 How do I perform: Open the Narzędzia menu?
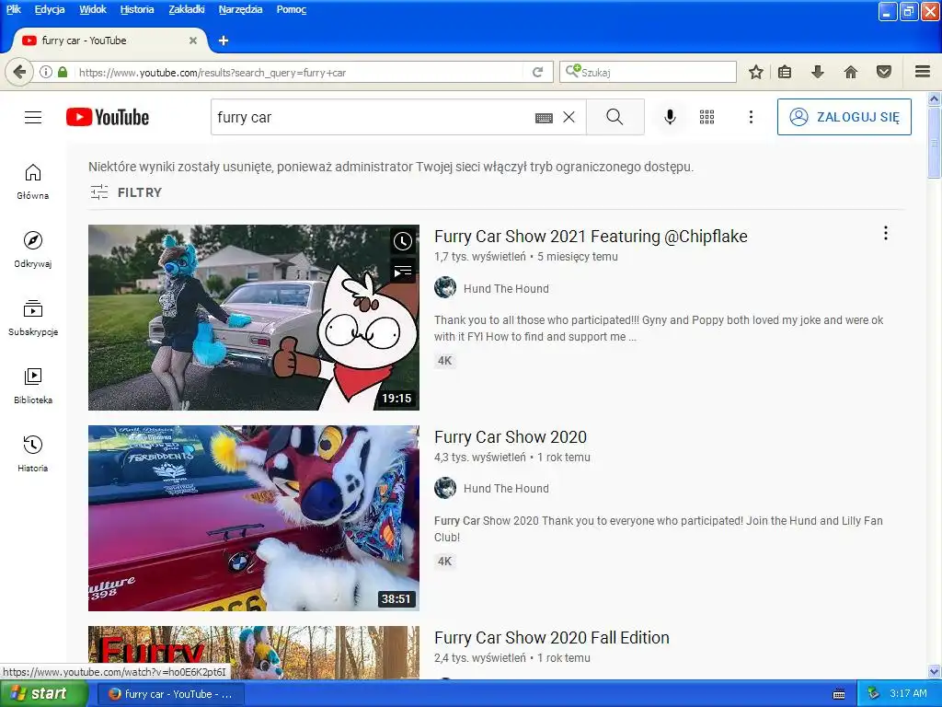pos(240,9)
